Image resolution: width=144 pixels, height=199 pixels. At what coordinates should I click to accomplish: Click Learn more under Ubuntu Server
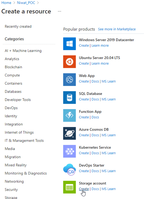click(100, 63)
